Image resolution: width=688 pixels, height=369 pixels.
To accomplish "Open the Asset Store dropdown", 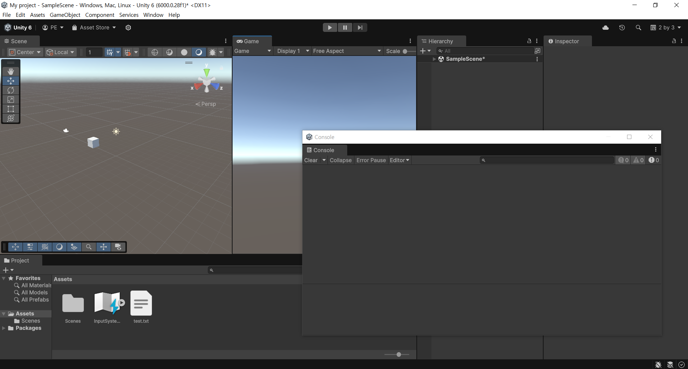I will point(94,28).
